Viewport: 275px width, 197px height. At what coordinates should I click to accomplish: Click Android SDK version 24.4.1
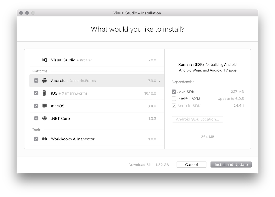[239, 105]
